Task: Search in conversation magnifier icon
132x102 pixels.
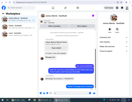Action: click(117, 29)
